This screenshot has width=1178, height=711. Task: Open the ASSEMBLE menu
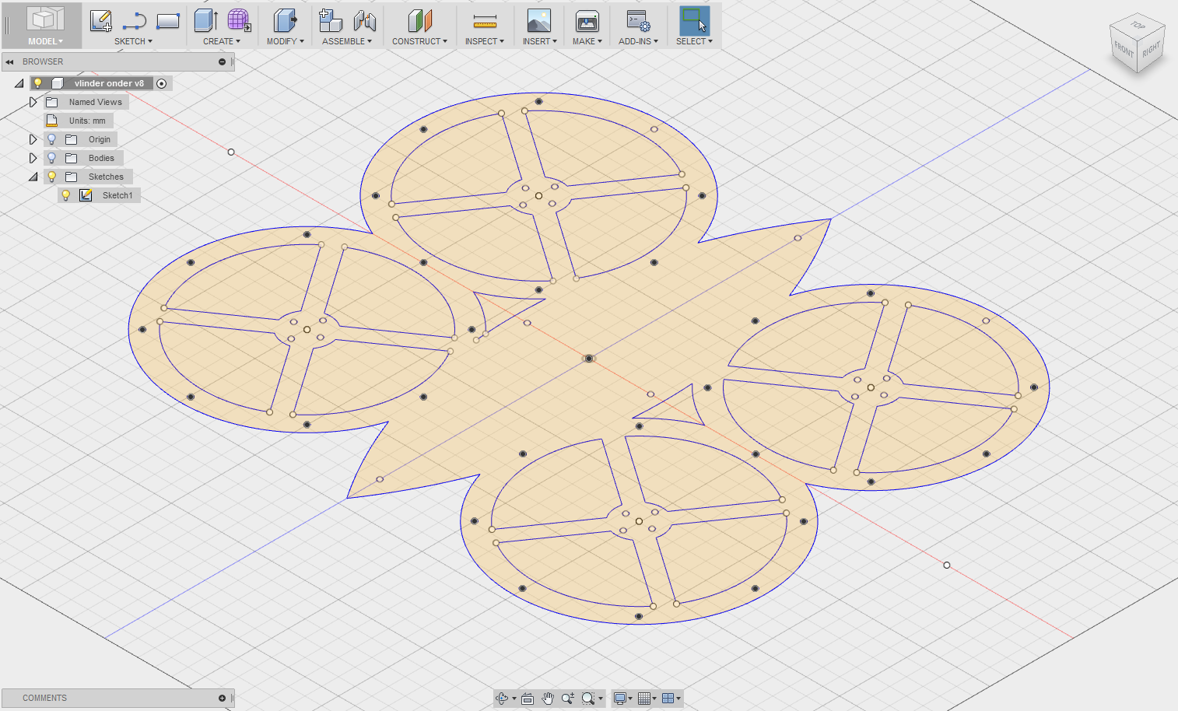point(347,41)
